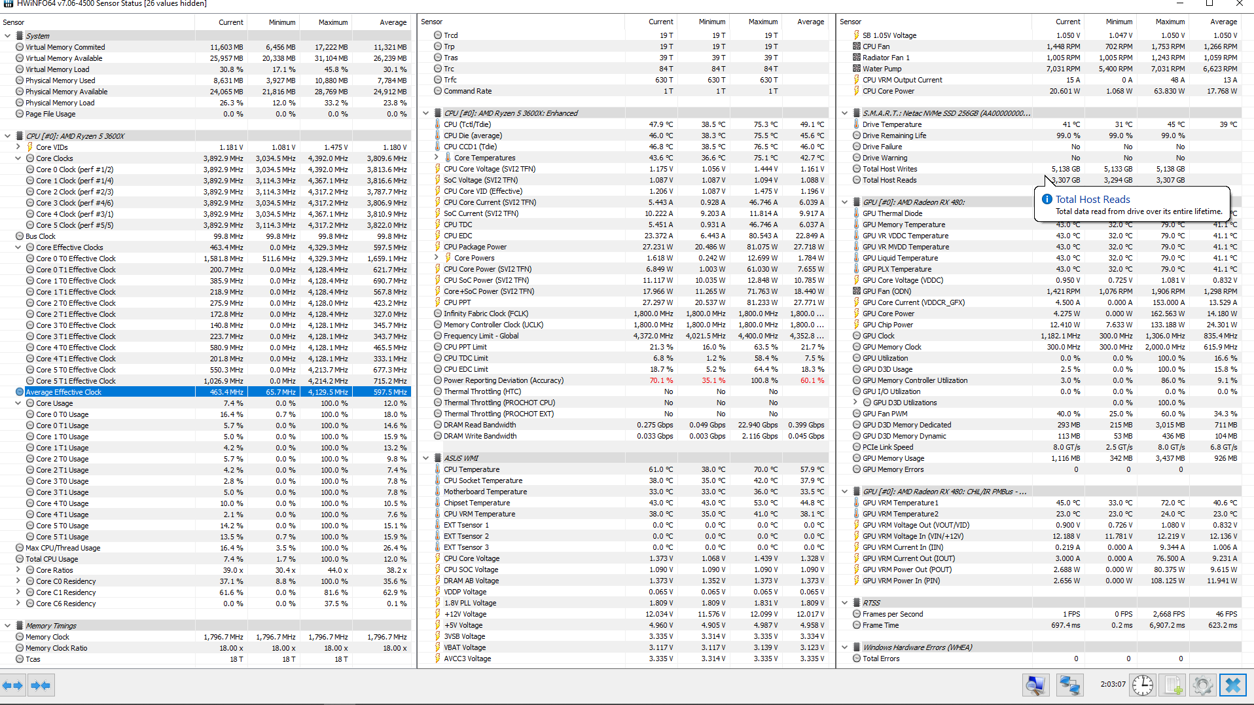
Task: Click the left-right expand columns arrows button
Action: [12, 685]
